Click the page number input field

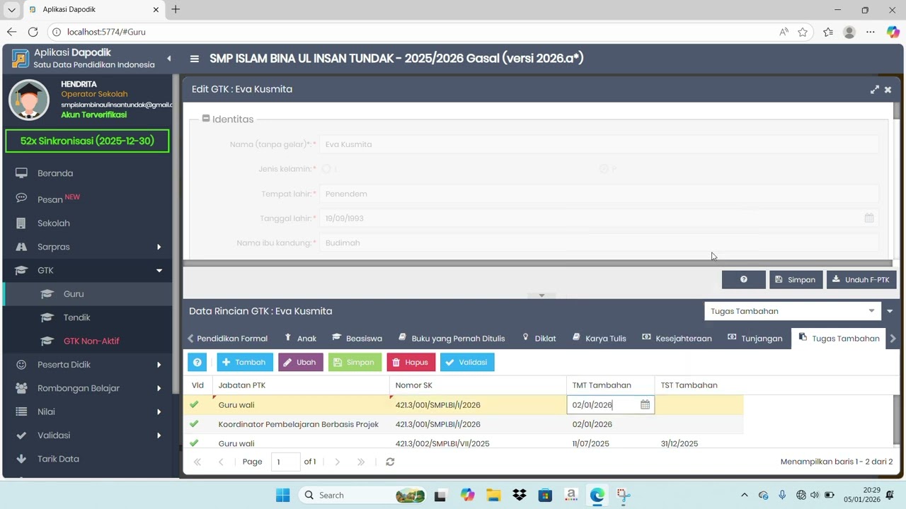click(286, 462)
